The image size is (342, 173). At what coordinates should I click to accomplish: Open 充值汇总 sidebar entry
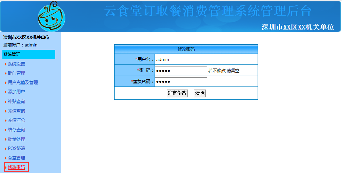point(16,120)
